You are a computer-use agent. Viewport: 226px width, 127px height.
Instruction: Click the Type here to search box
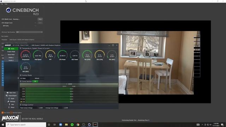click(x=26, y=125)
